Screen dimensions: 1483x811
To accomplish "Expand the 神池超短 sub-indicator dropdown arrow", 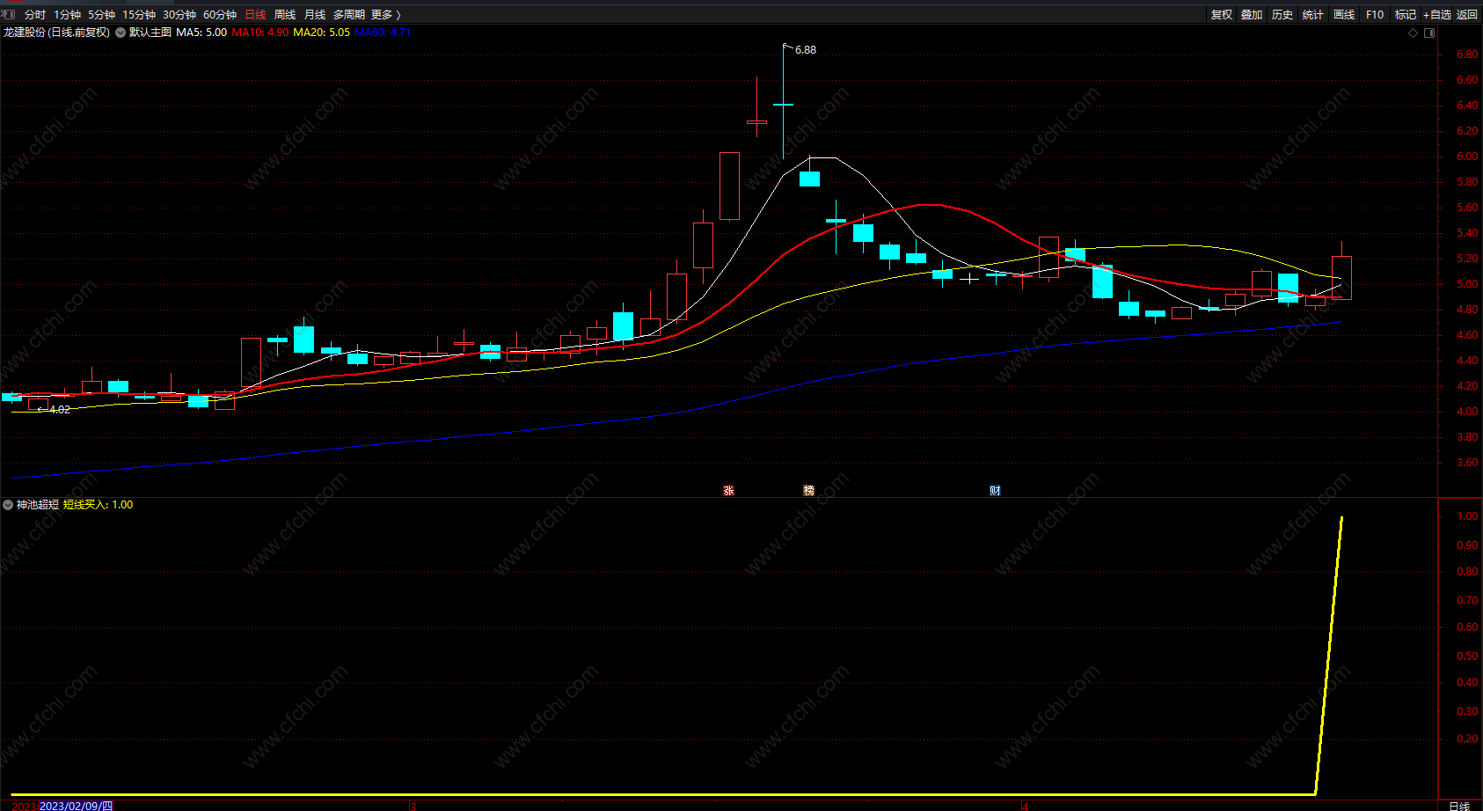I will coord(8,505).
